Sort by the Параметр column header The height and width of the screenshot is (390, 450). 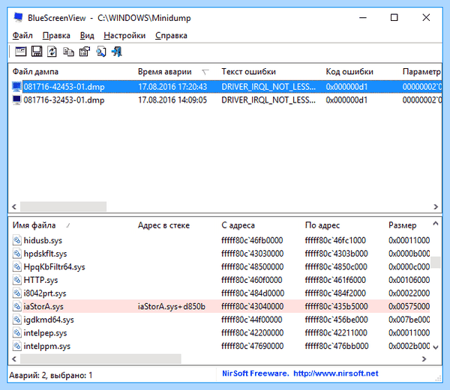pyautogui.click(x=421, y=72)
